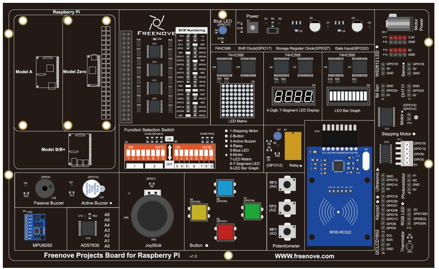Click the 'Data Input(GPIO22)' text
The image size is (439, 269).
click(x=352, y=48)
